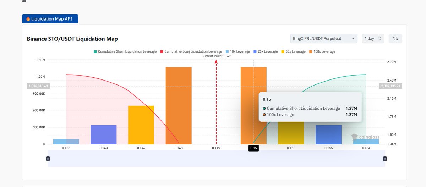Click the highlighted 0.15 x-axis label
Screen dimensions: 426x187
[x=253, y=148]
